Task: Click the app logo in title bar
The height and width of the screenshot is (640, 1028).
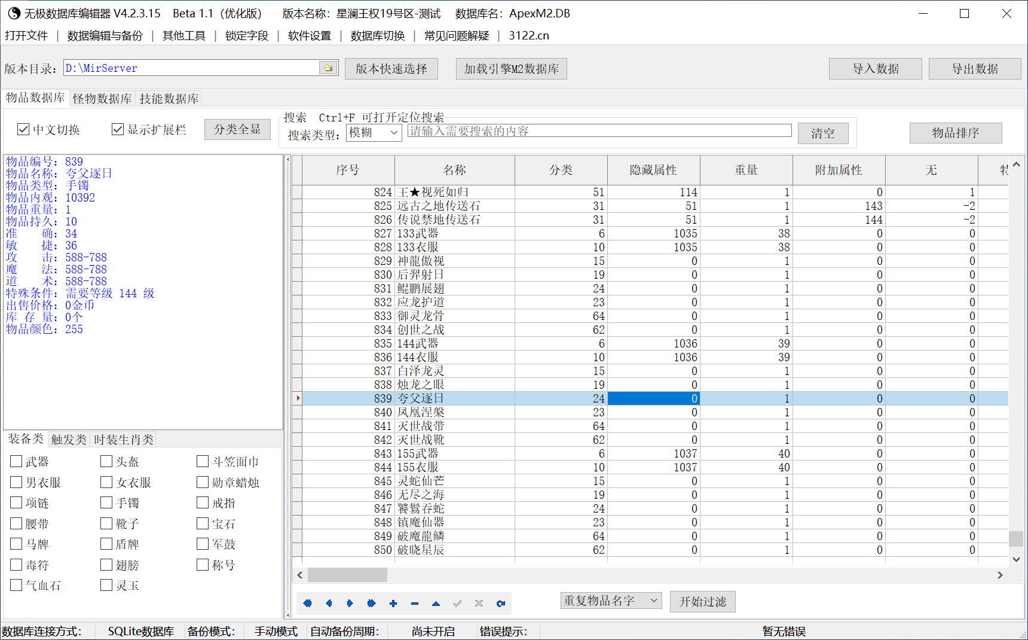Action: tap(14, 13)
